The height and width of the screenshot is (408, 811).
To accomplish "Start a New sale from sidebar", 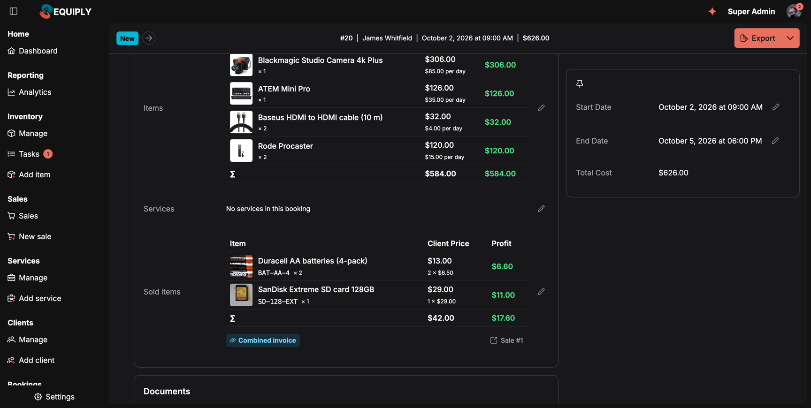I will (29, 236).
